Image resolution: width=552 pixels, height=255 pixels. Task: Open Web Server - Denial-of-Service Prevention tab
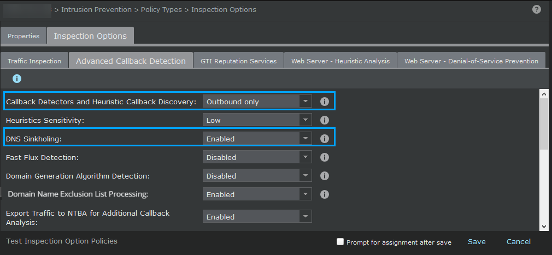click(471, 61)
